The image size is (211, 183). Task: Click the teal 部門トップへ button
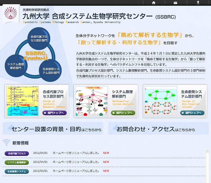point(192,113)
